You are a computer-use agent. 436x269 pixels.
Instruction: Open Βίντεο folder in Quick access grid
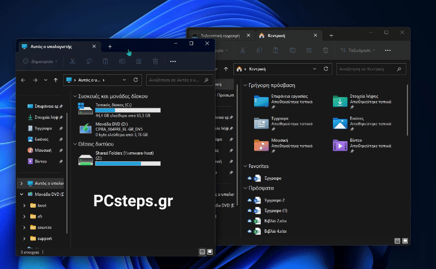[x=362, y=146]
